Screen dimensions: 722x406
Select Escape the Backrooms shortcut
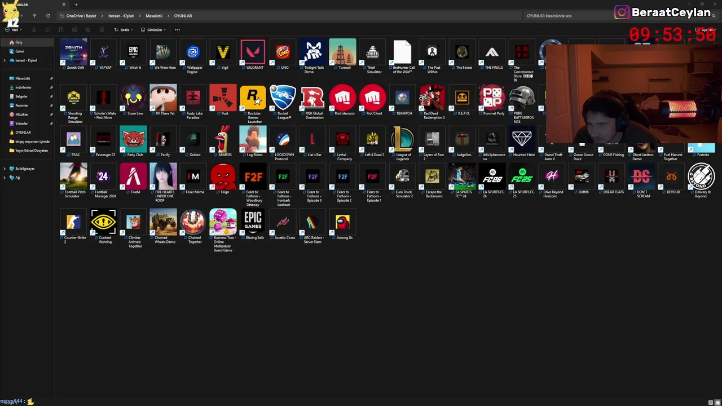point(432,180)
